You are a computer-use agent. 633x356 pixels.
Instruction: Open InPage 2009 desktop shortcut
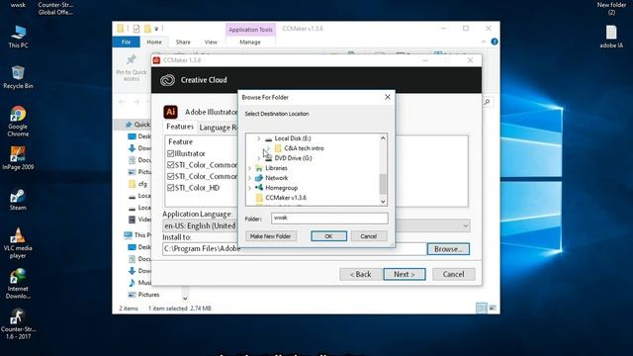18,158
